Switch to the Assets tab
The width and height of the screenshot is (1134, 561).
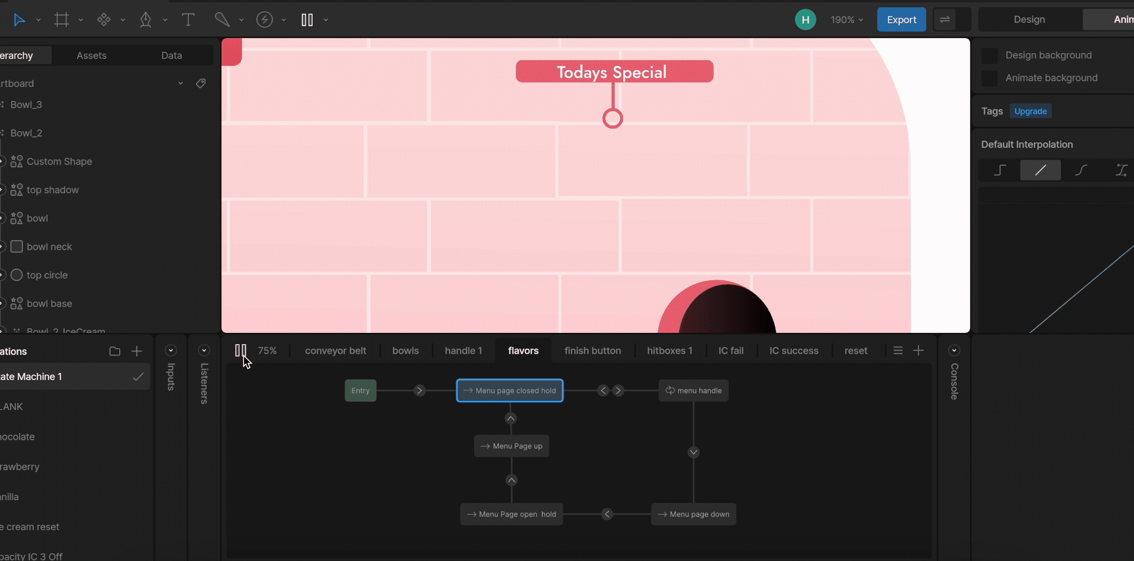pyautogui.click(x=92, y=55)
